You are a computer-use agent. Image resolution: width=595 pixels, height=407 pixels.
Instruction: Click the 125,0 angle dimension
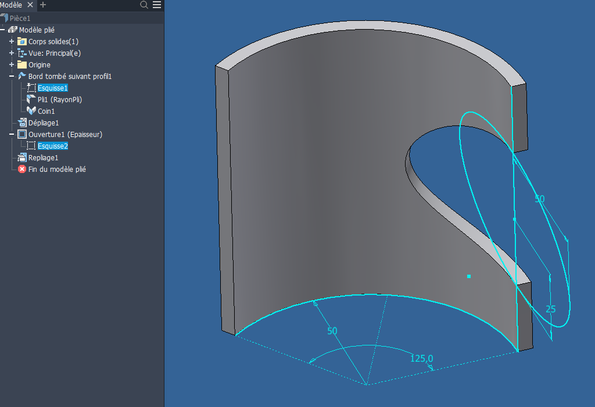click(422, 358)
